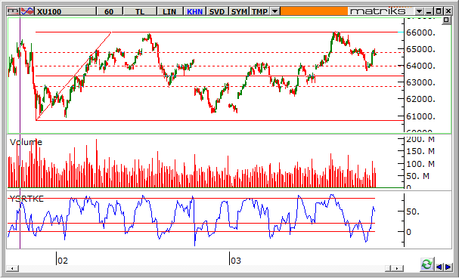Click horizontal scrollbar left arrow
The image size is (459, 278).
pos(12,268)
